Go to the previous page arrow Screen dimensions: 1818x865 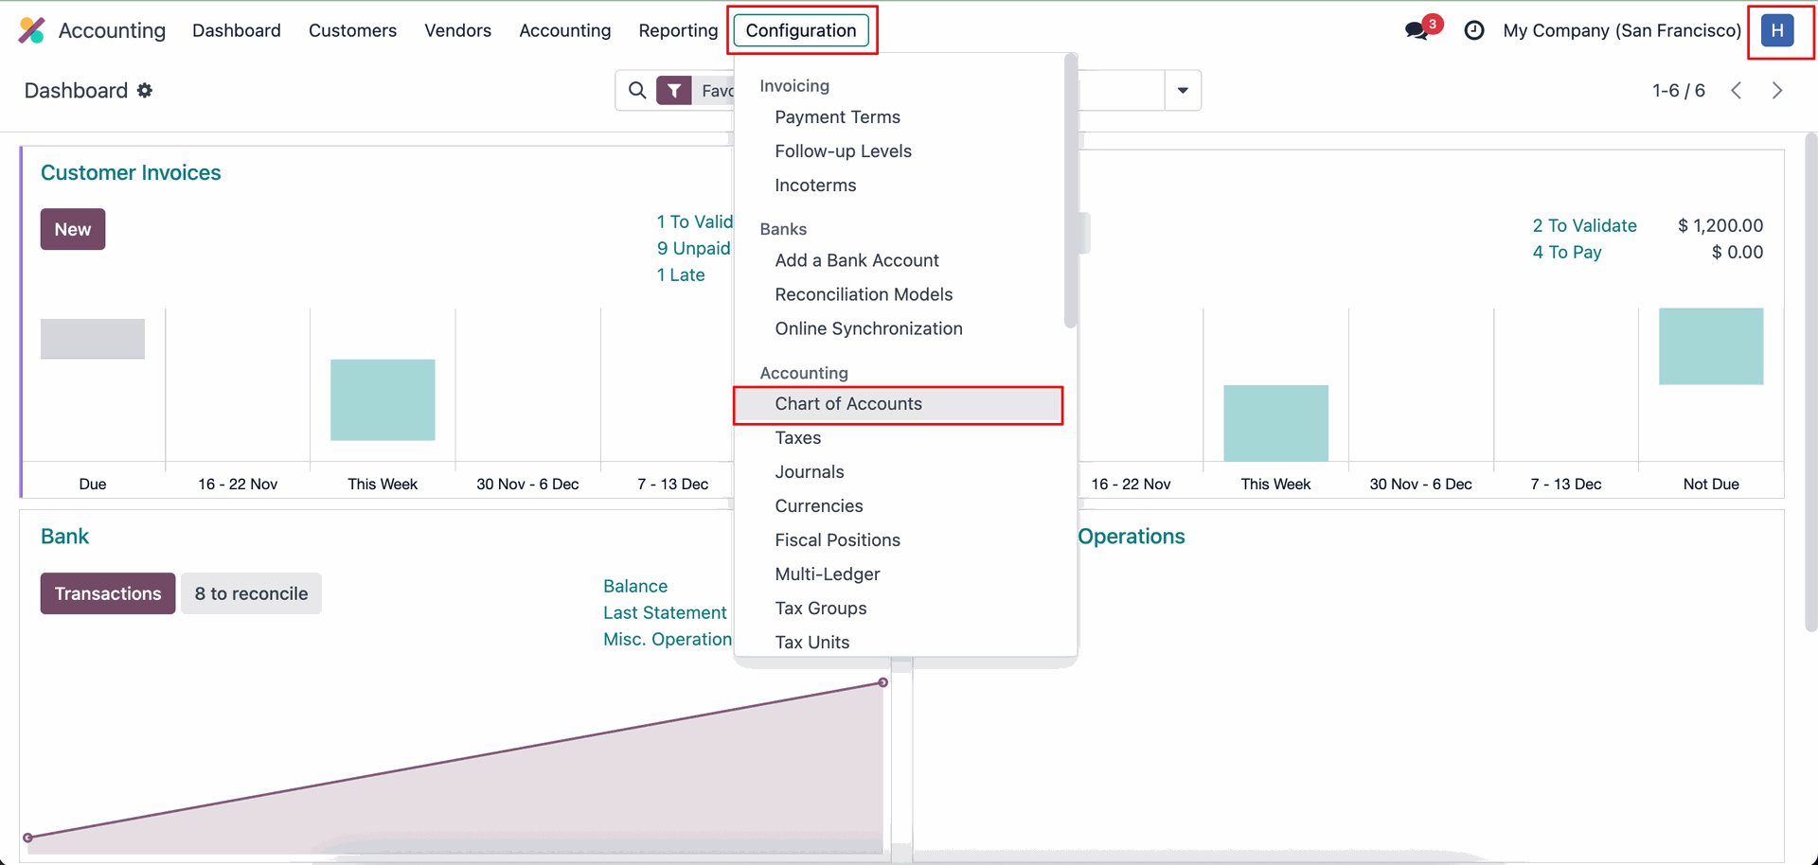pyautogui.click(x=1737, y=91)
